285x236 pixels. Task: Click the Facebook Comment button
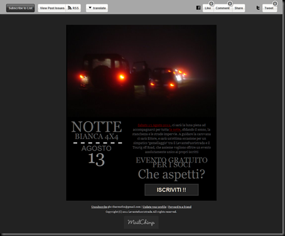222,8
